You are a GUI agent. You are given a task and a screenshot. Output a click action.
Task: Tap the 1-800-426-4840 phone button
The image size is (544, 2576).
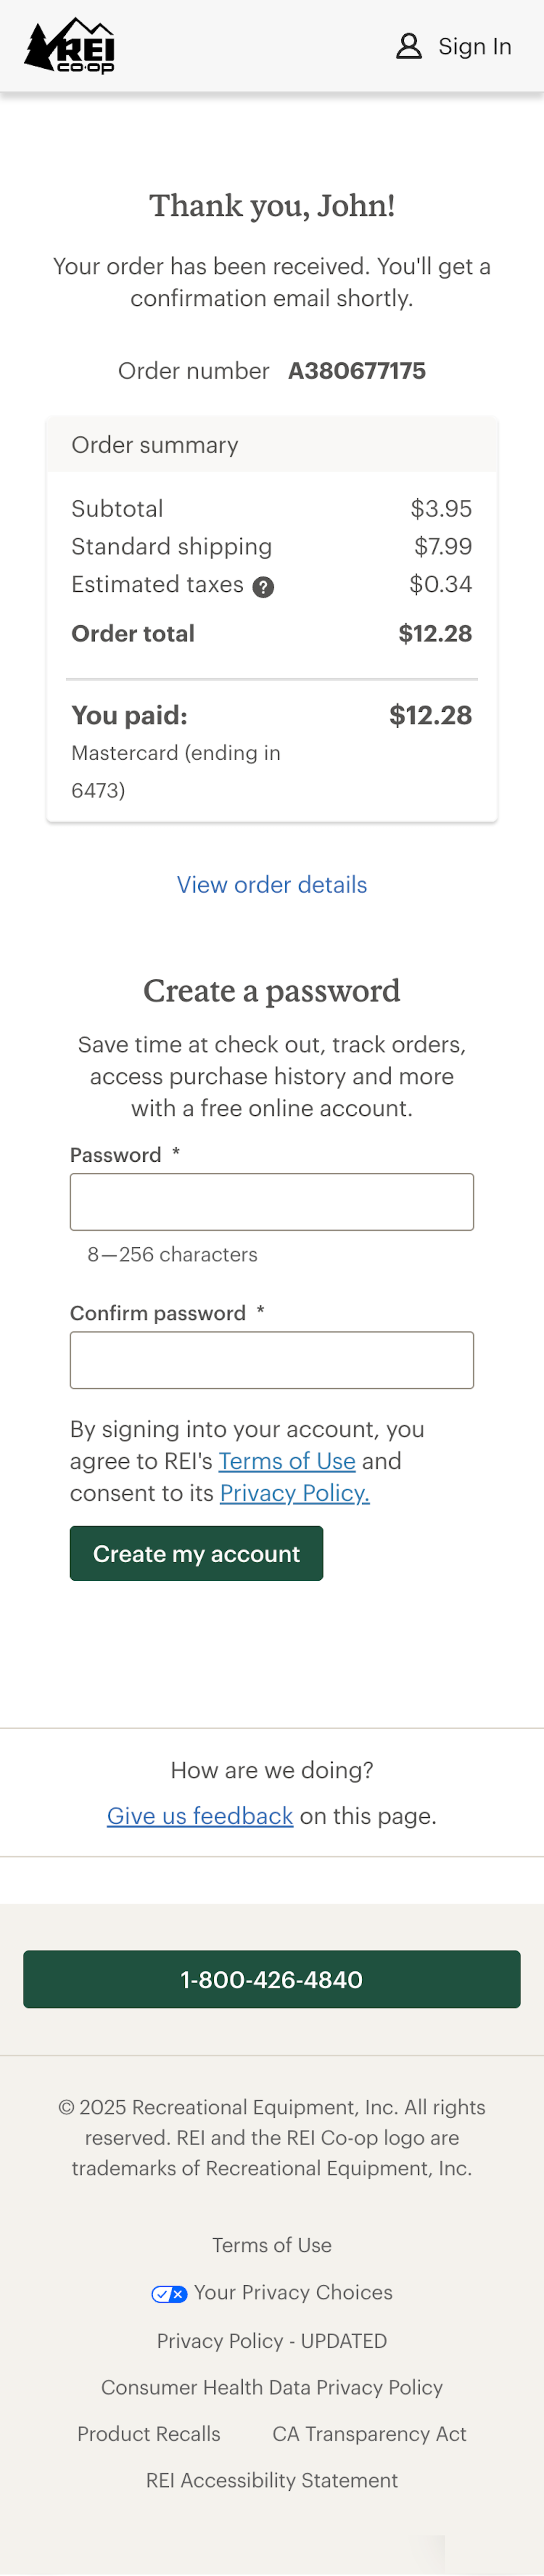[272, 1979]
